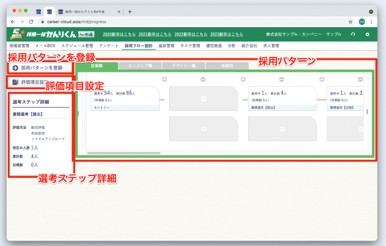Click the browser forward arrow
This screenshot has height=246, width=386.
pos(22,22)
